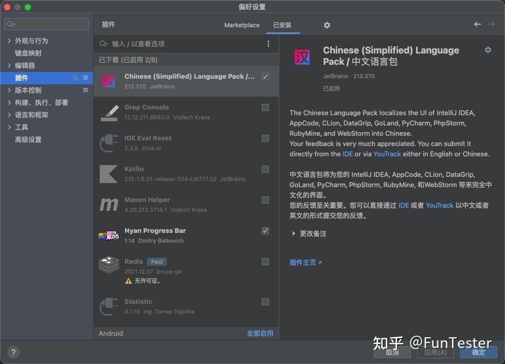505x364 pixels.
Task: Open the 插件主页 plugin homepage link
Action: [x=303, y=262]
